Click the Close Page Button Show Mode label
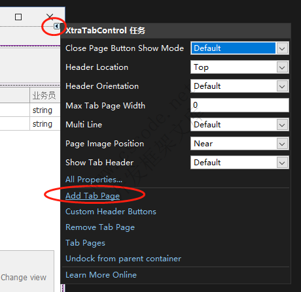 pyautogui.click(x=124, y=48)
